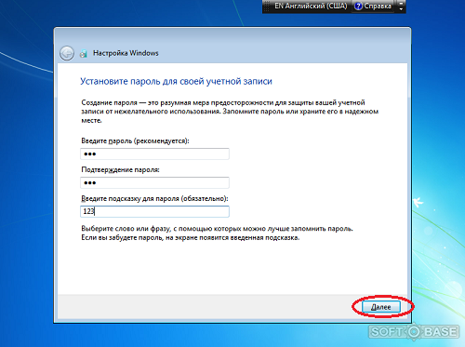Open the EN Английский (США) language selector
Image resolution: width=465 pixels, height=347 pixels.
pos(311,6)
